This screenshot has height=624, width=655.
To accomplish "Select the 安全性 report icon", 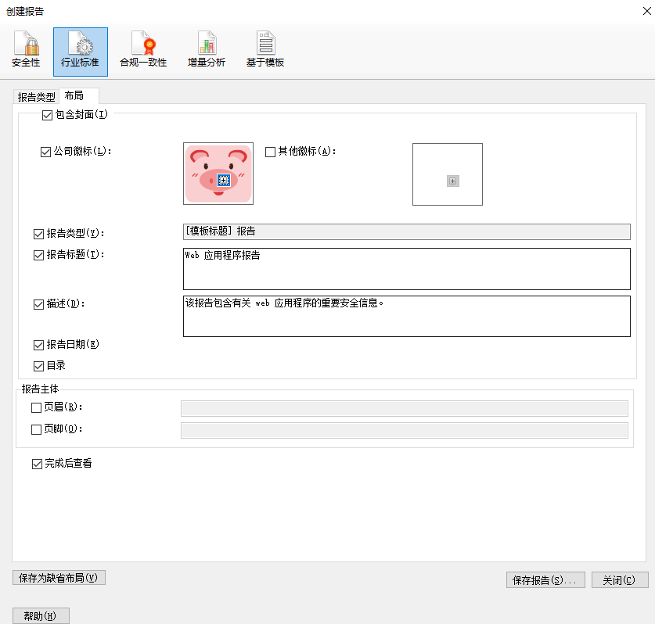I will 26,50.
